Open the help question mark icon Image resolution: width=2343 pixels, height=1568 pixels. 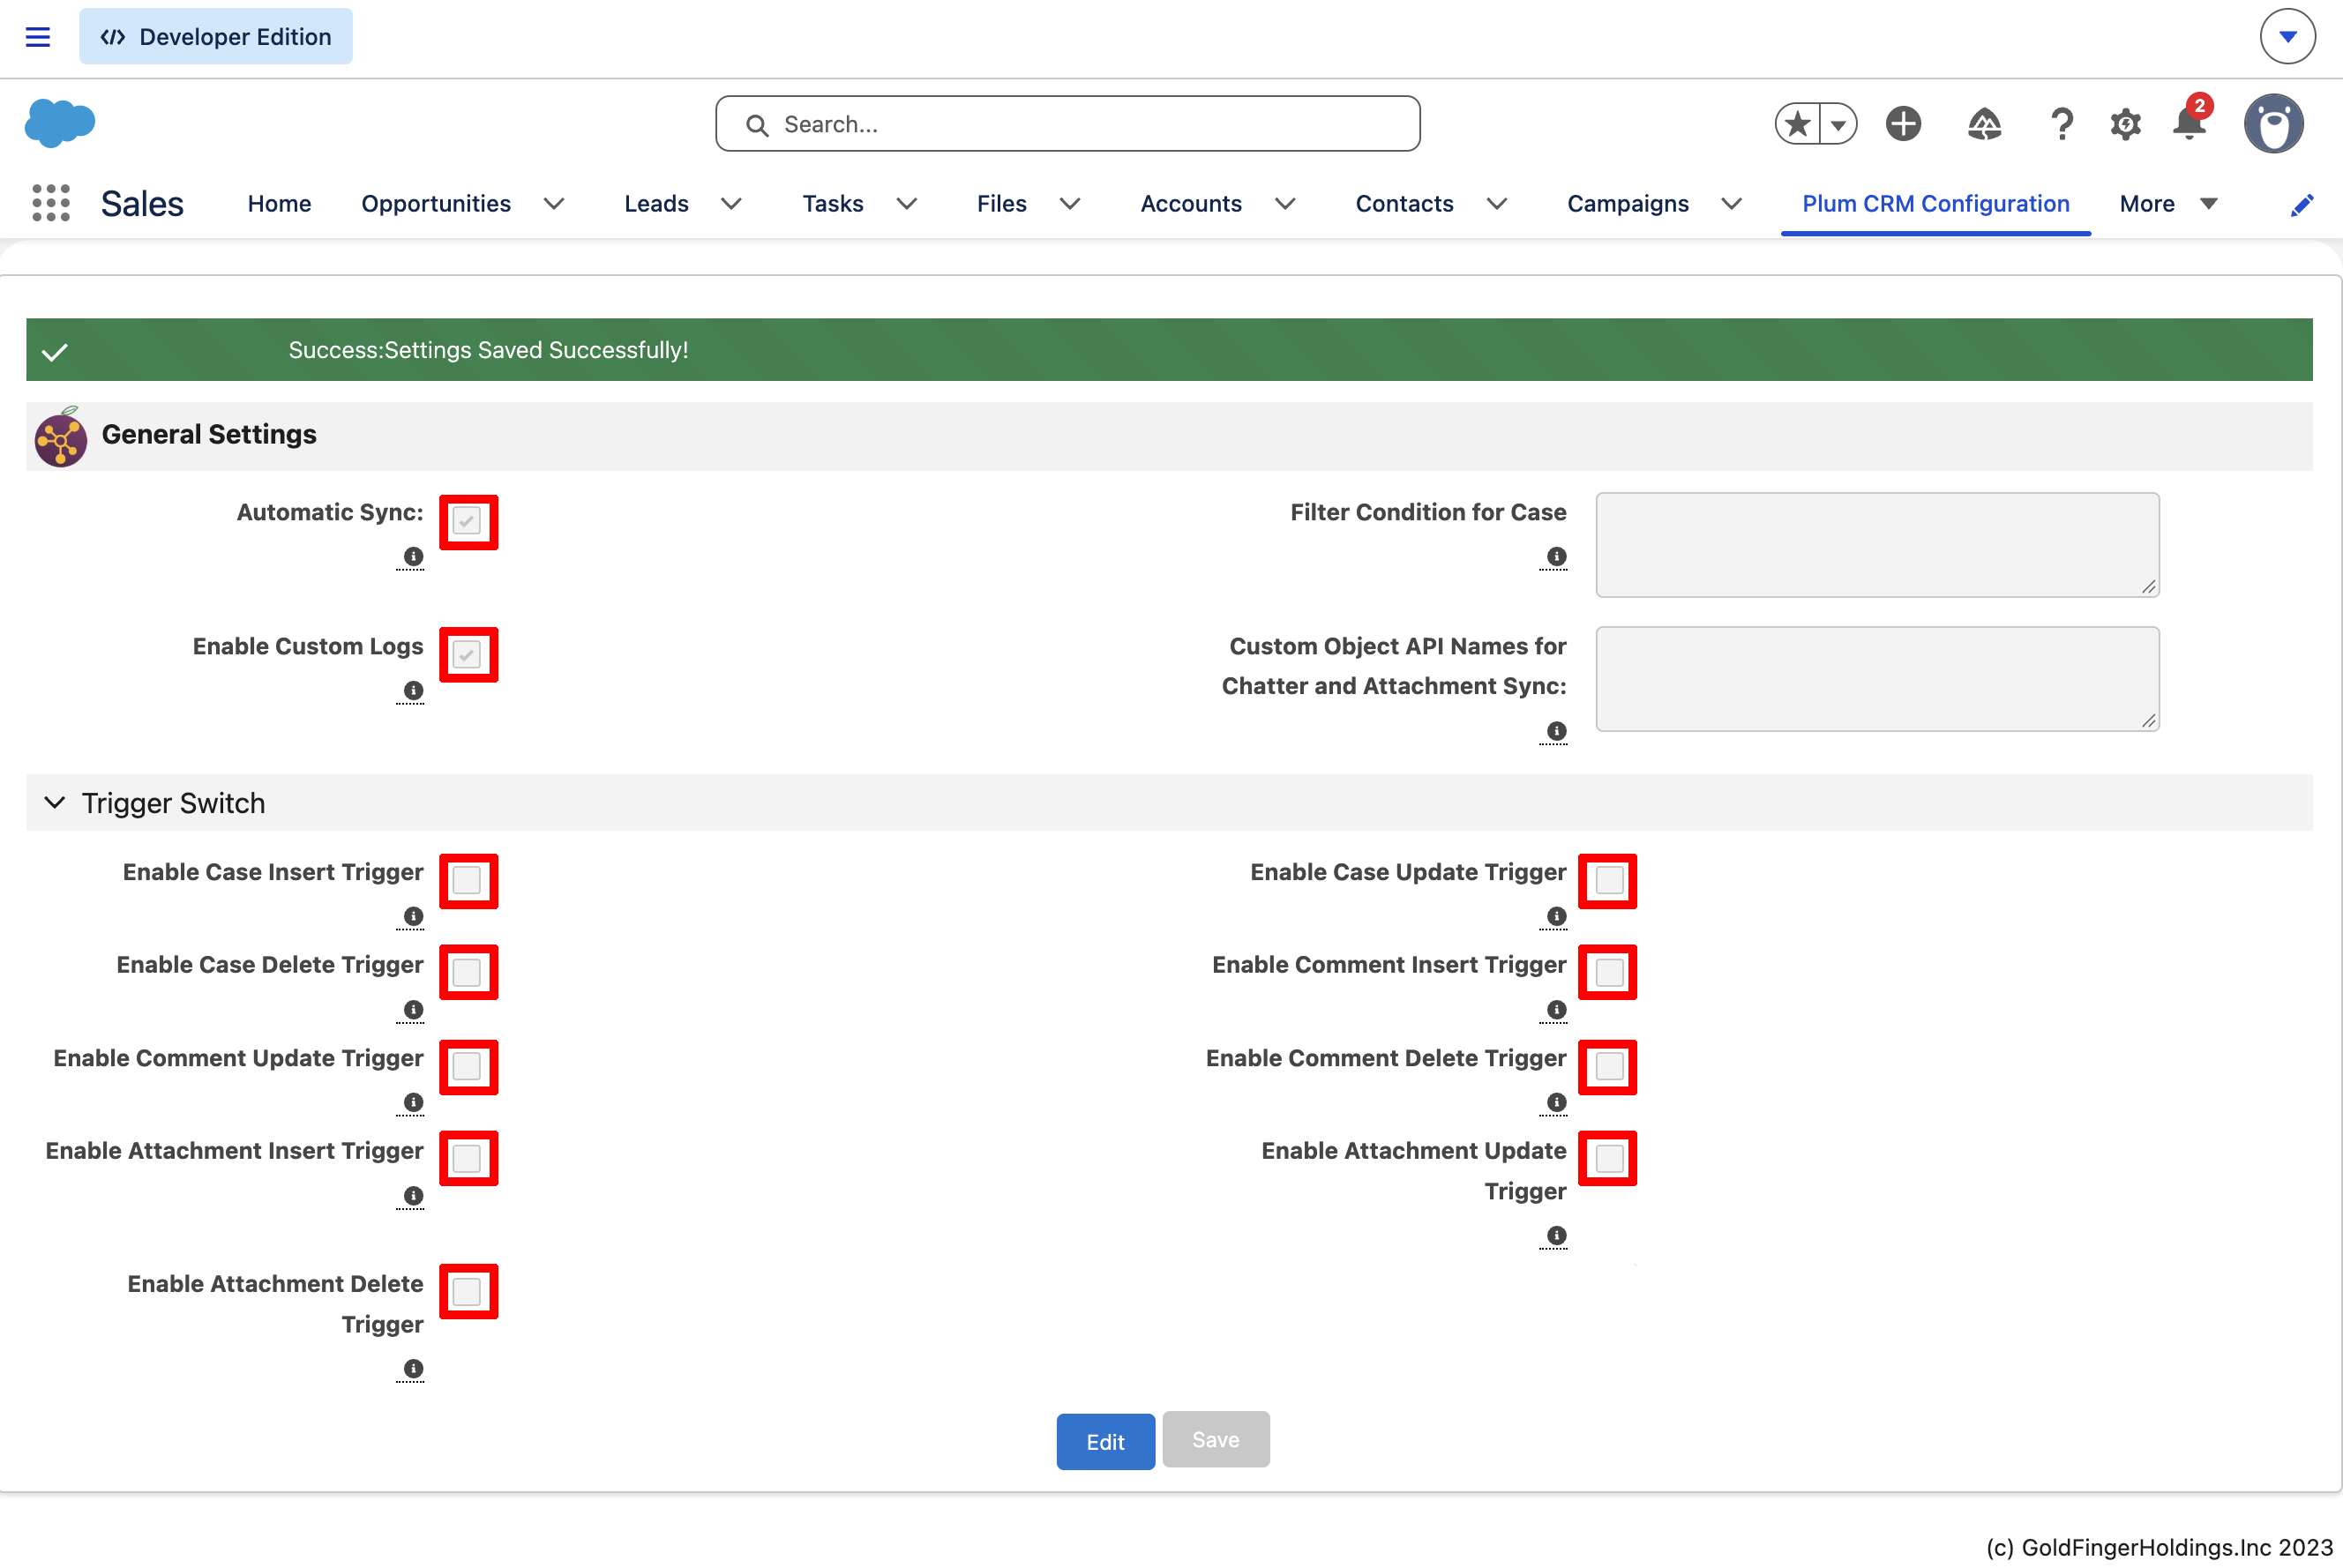2061,124
